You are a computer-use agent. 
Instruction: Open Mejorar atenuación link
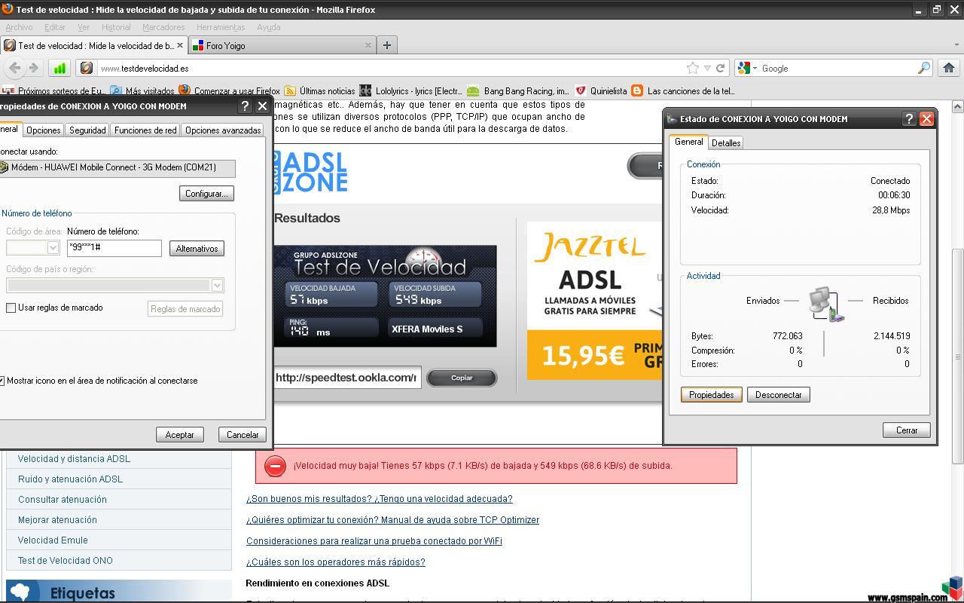click(x=57, y=520)
